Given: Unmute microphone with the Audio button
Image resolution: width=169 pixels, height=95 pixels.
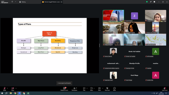Looking at the screenshot, I should click(x=4, y=89).
